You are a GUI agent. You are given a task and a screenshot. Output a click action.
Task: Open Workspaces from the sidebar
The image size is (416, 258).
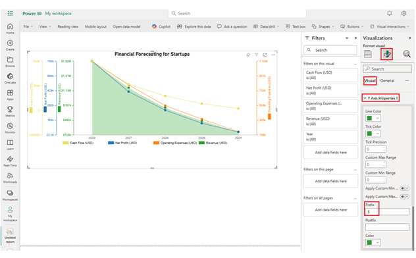(x=10, y=195)
